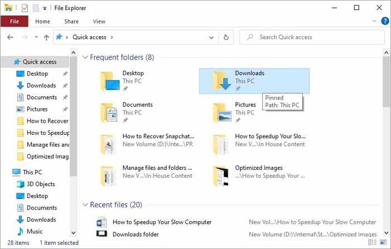Viewport: 391px width, 249px height.
Task: Switch to the Home ribbon tab
Action: click(x=42, y=21)
